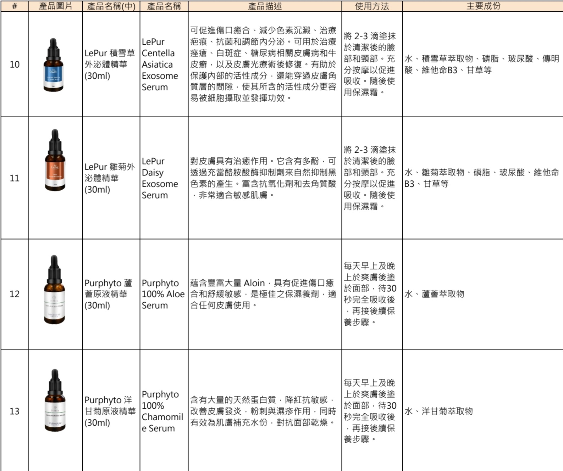
Task: Select the description starting 含有大量的天然蛋白質
Action: [265, 410]
